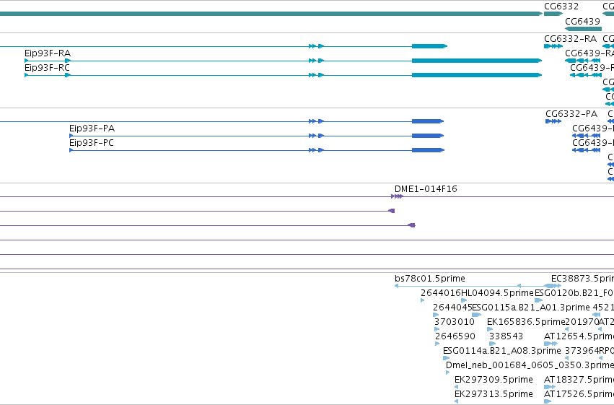Click the Eip93F-PA protein label

[92, 129]
